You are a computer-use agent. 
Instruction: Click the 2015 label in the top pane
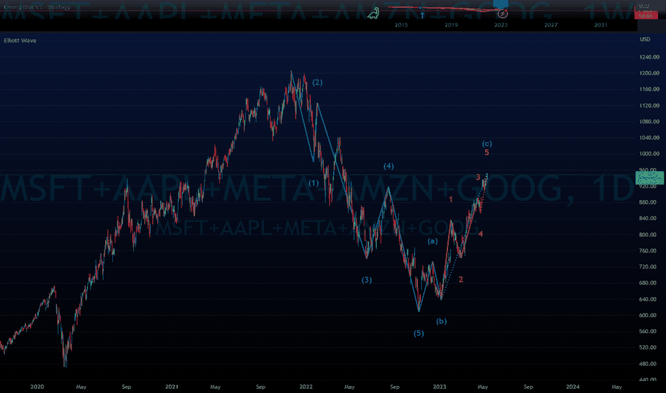pyautogui.click(x=402, y=25)
